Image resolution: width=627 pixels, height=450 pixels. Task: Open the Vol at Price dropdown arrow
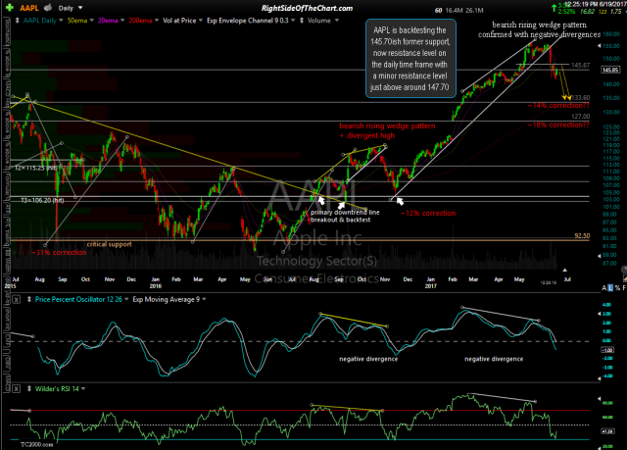[x=200, y=21]
